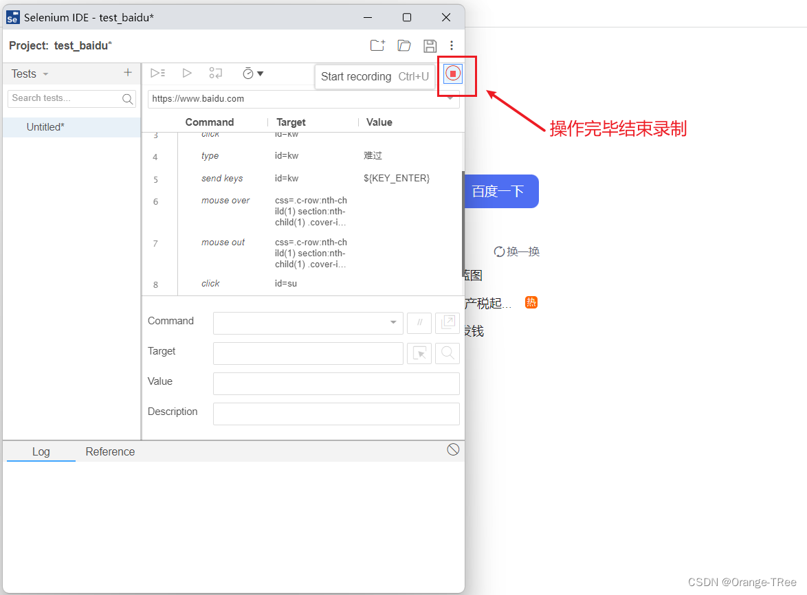Select row 7 mouse out command
Image resolution: width=807 pixels, height=595 pixels.
pyautogui.click(x=302, y=253)
